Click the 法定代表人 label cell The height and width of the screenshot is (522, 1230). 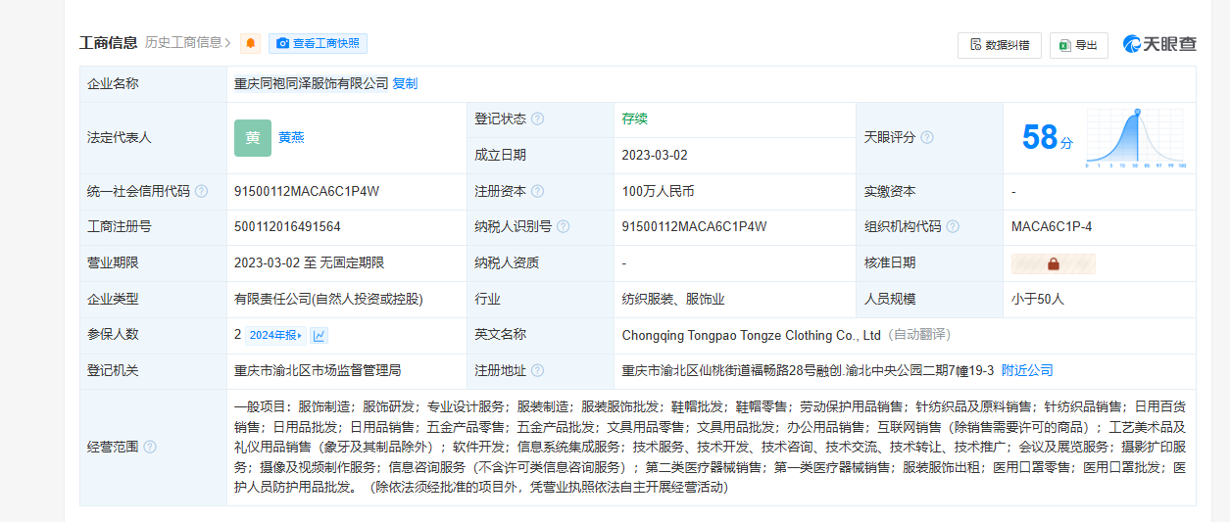coord(153,138)
